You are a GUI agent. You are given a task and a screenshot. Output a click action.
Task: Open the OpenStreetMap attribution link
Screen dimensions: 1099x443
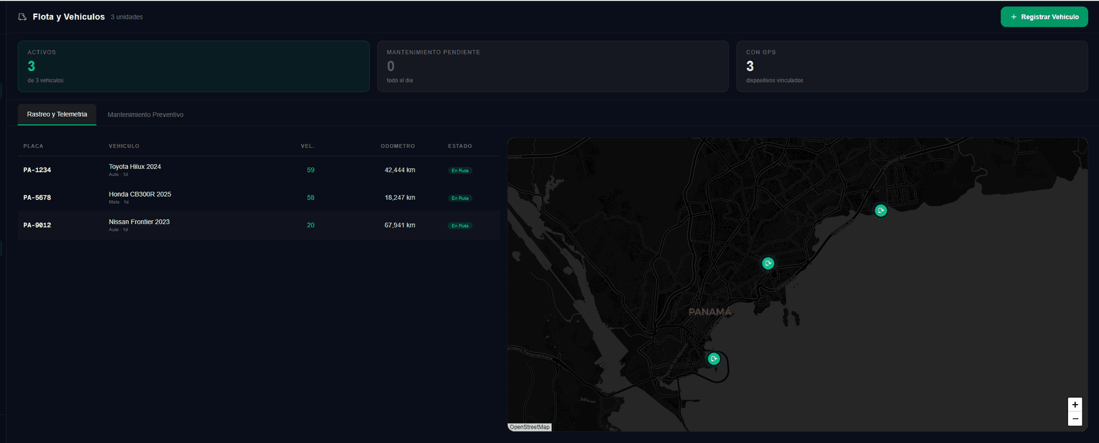[529, 427]
